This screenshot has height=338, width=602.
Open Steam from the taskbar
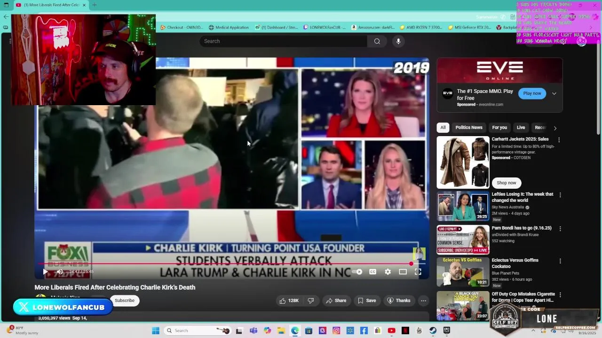coord(433,330)
